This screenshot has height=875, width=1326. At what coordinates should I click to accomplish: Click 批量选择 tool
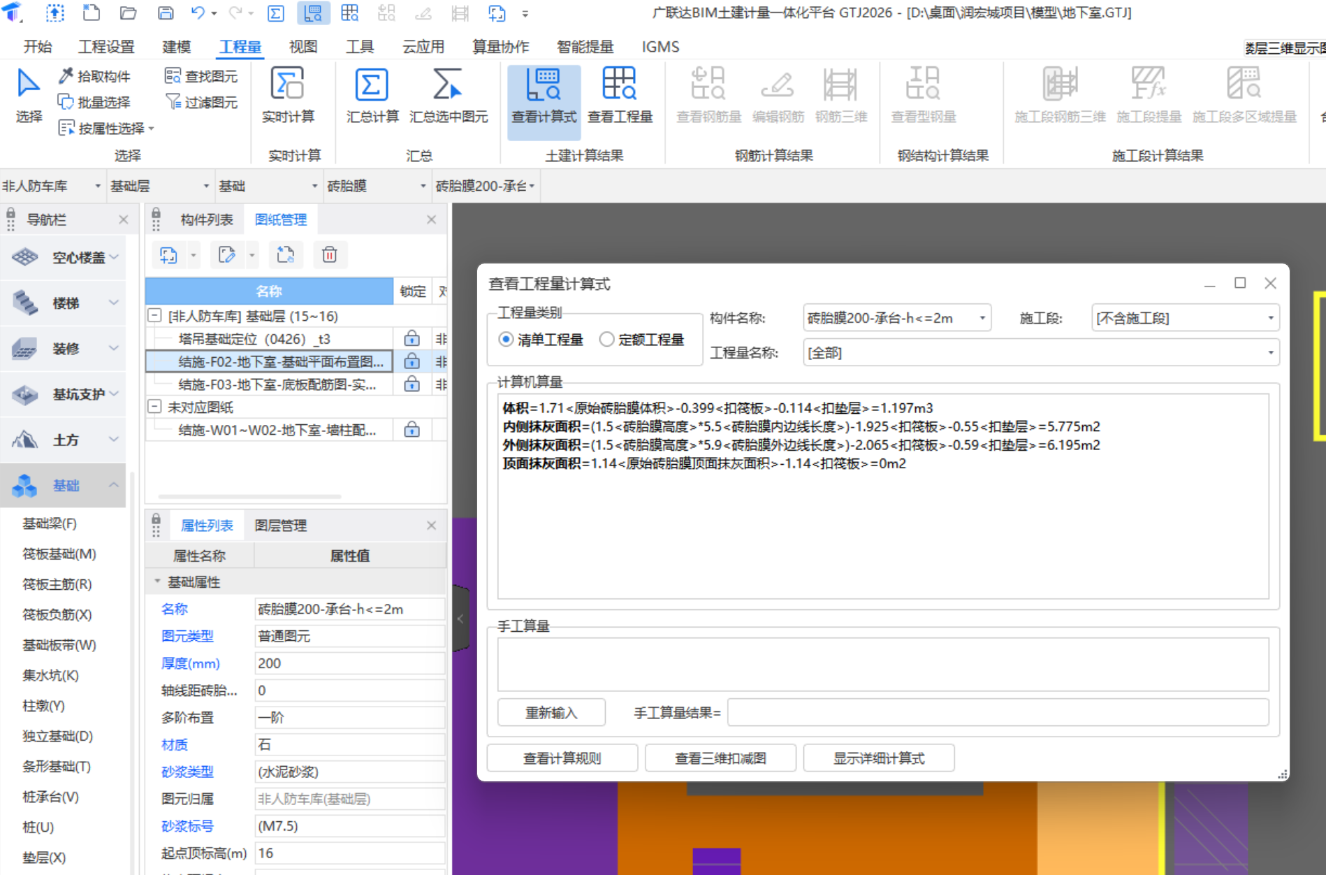click(x=95, y=102)
